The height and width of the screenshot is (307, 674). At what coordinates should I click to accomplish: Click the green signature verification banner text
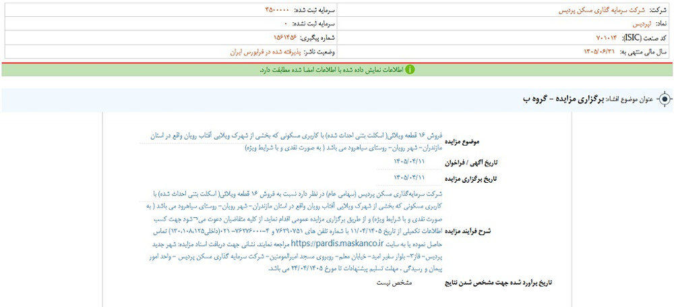point(332,69)
